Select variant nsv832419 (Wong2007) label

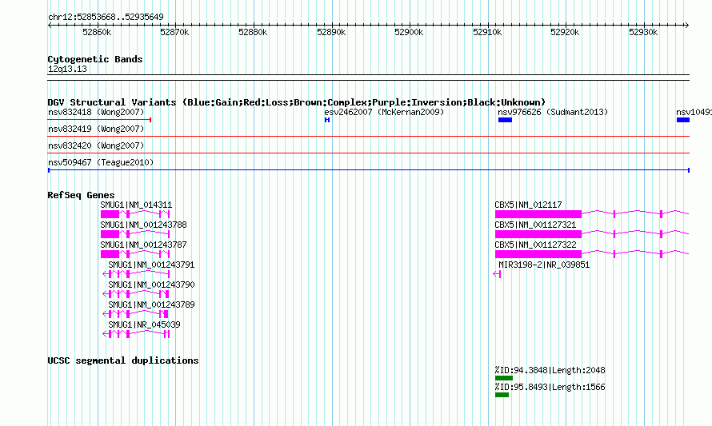click(x=96, y=129)
